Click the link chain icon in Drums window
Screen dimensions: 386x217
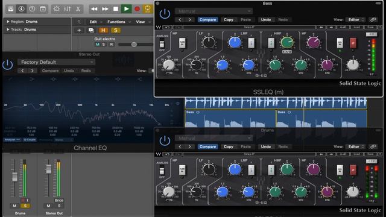[373, 146]
